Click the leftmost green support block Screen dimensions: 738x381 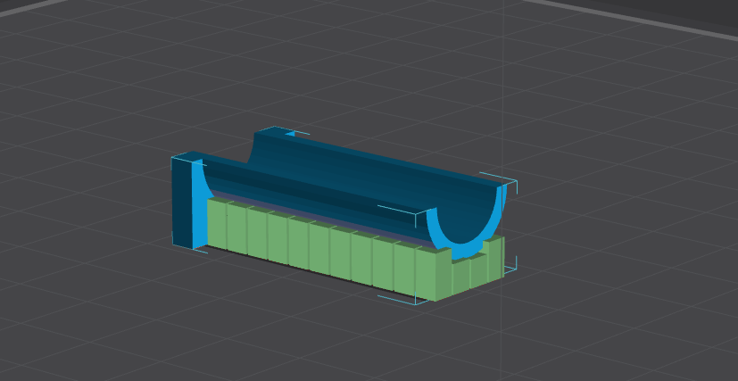click(217, 223)
